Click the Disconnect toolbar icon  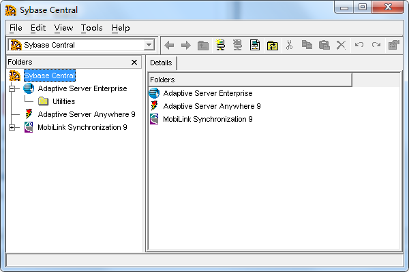(237, 45)
